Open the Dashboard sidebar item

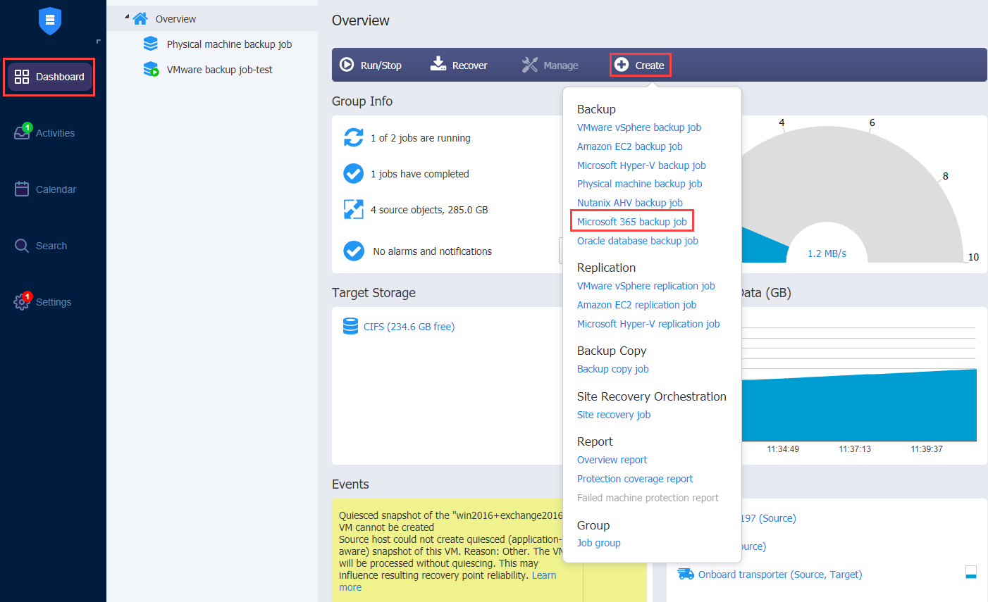[x=49, y=77]
